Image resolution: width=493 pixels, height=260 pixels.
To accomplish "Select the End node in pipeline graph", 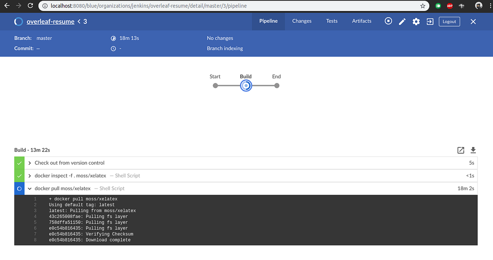I will click(277, 85).
